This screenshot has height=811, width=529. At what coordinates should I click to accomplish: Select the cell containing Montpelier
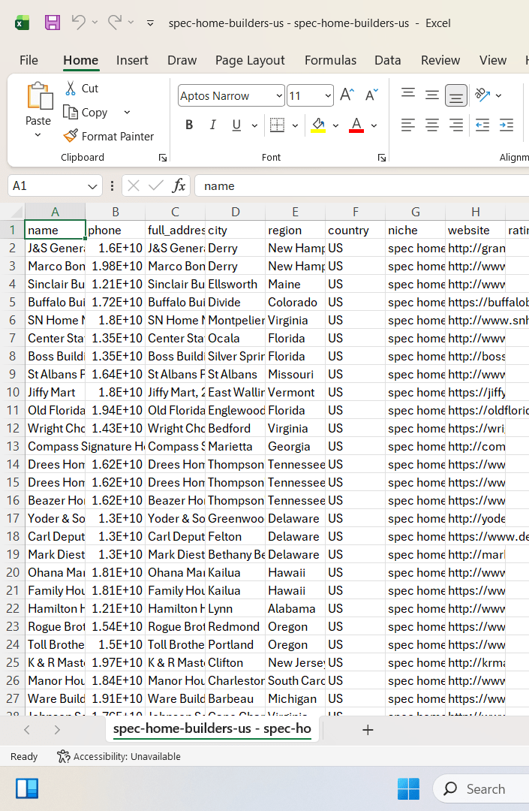(235, 320)
